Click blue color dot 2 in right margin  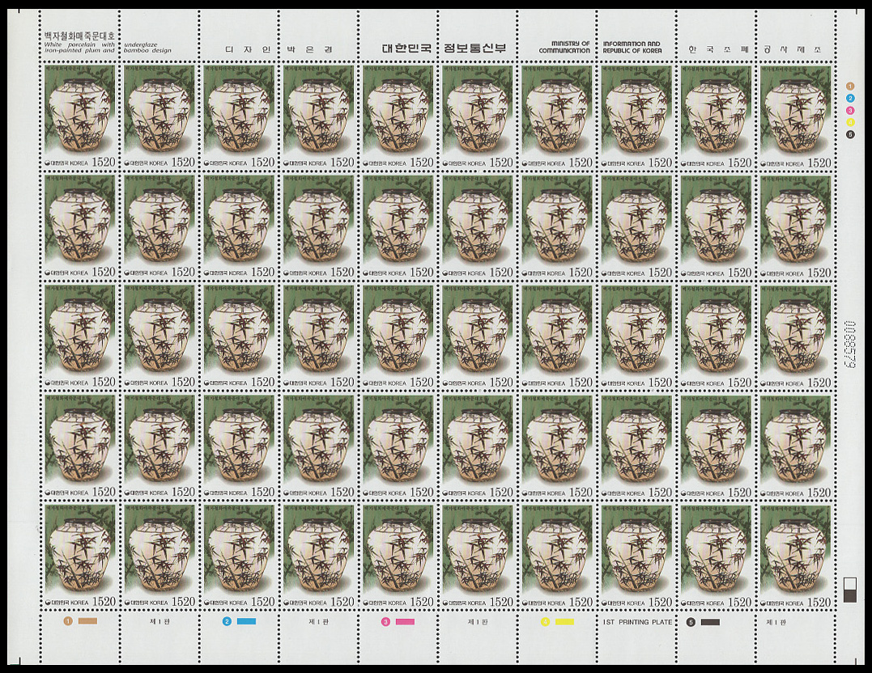(850, 99)
